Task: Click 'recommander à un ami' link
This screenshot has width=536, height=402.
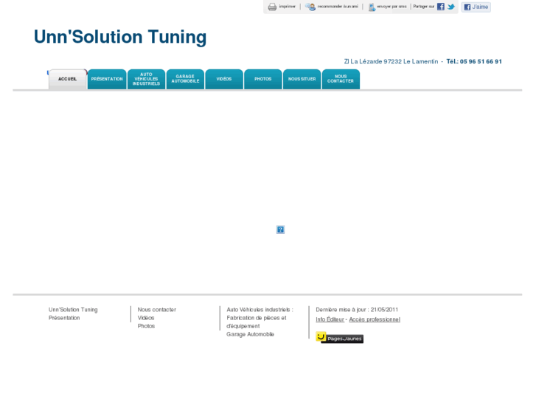Action: coord(338,7)
